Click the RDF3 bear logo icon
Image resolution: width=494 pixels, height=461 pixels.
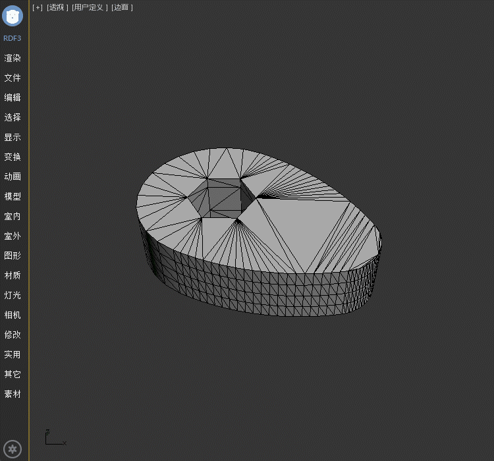point(13,15)
